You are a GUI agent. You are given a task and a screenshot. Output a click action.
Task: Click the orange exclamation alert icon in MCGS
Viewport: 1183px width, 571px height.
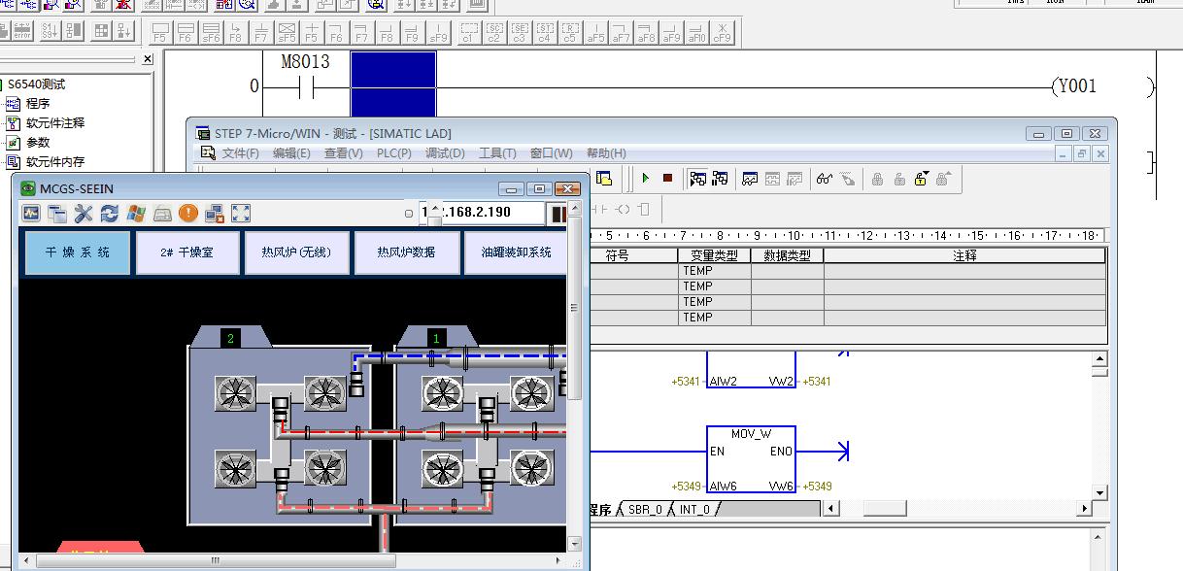pos(188,214)
